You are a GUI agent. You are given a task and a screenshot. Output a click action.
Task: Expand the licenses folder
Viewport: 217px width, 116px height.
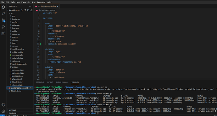click(20, 28)
